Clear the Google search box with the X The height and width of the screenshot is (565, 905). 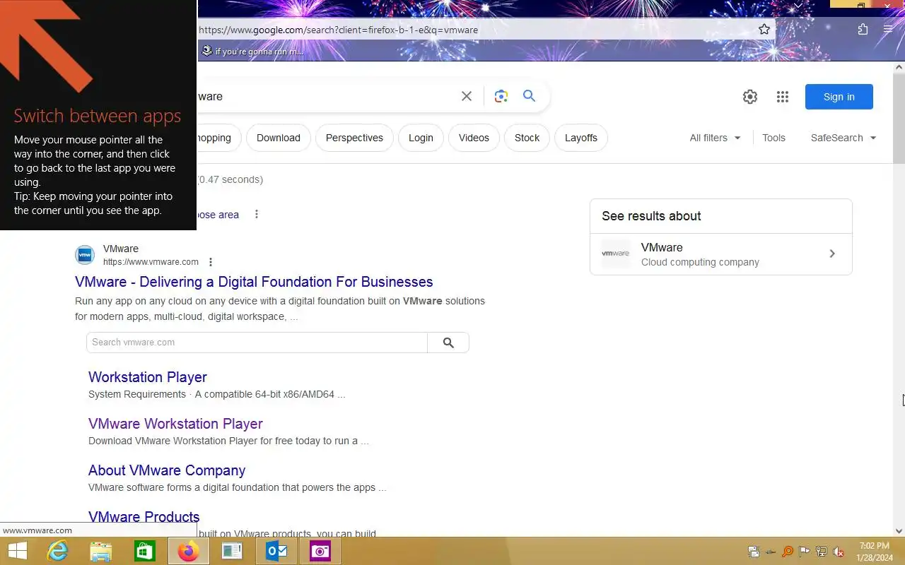pyautogui.click(x=467, y=96)
